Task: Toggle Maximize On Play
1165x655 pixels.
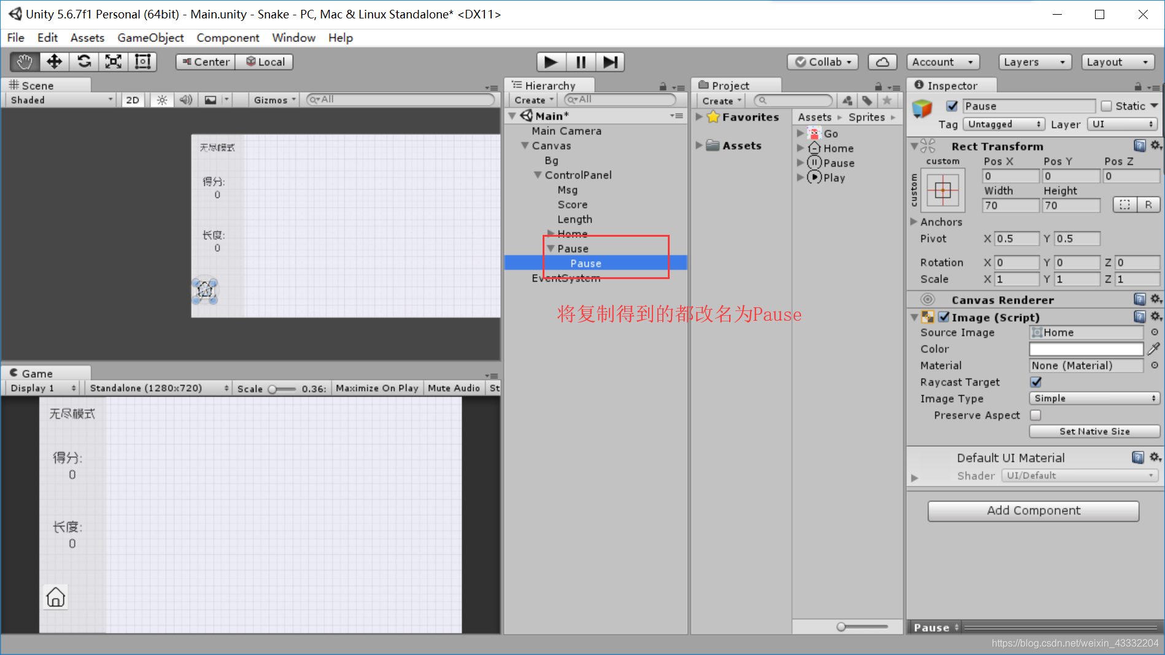Action: point(377,388)
